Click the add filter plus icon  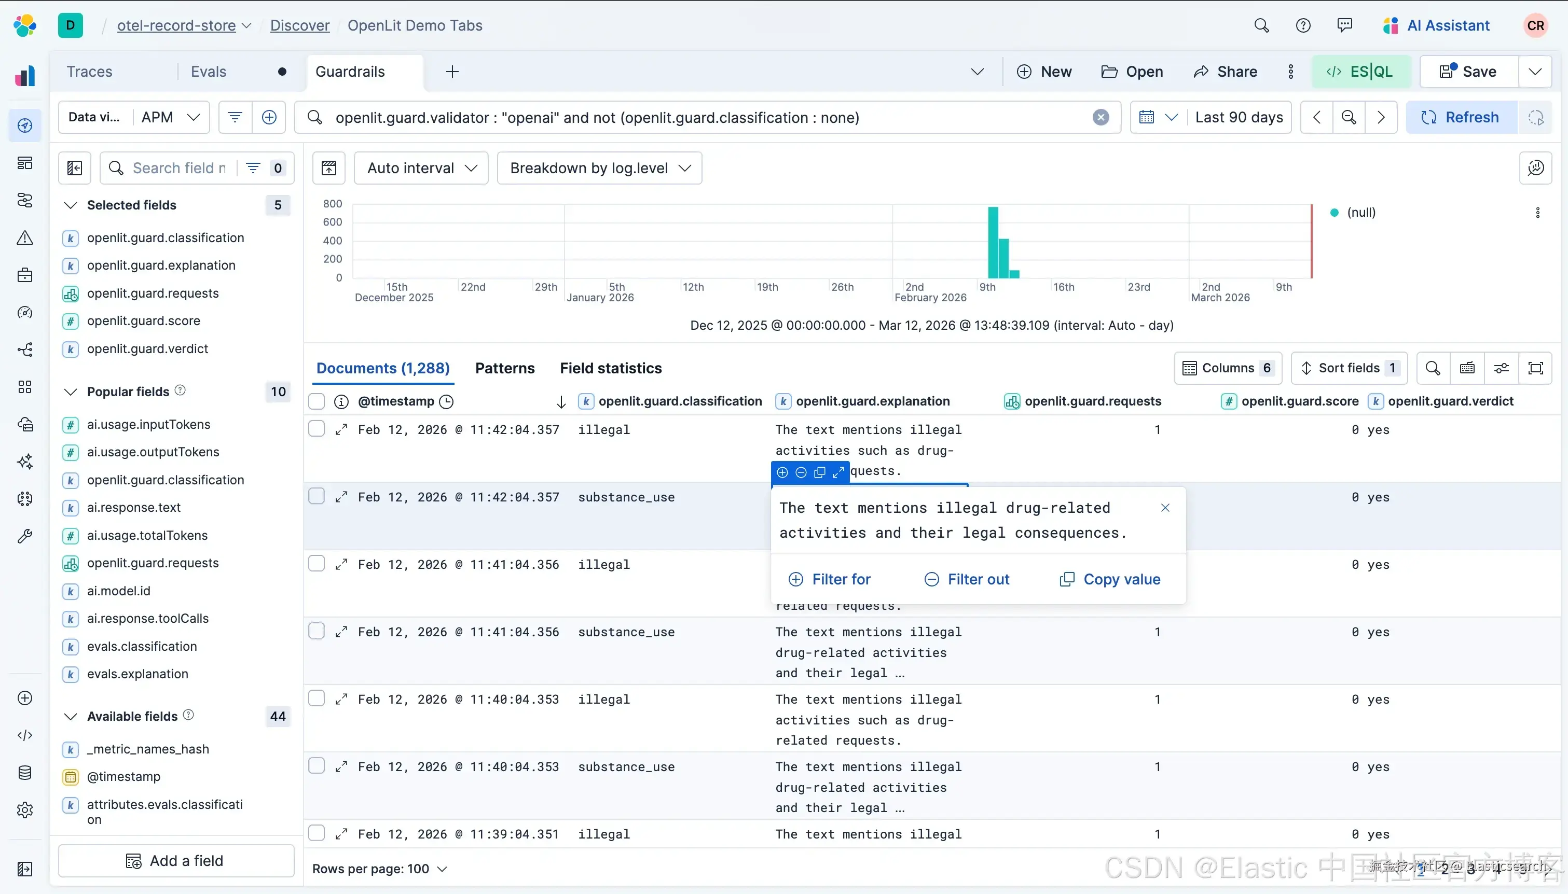(x=269, y=117)
